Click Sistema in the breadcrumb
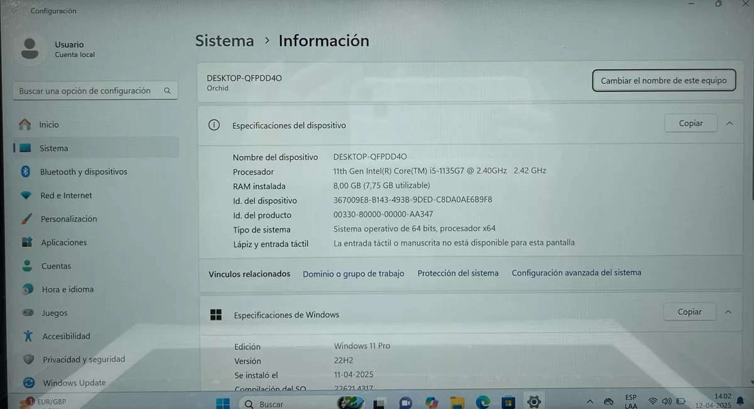 click(224, 41)
